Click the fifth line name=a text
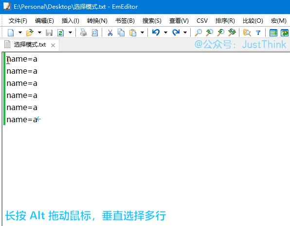Screen dimensions: 290x226 (22, 108)
